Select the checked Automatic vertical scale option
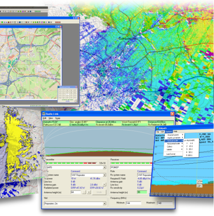This screenshot has width=214, height=216. coord(191,140)
